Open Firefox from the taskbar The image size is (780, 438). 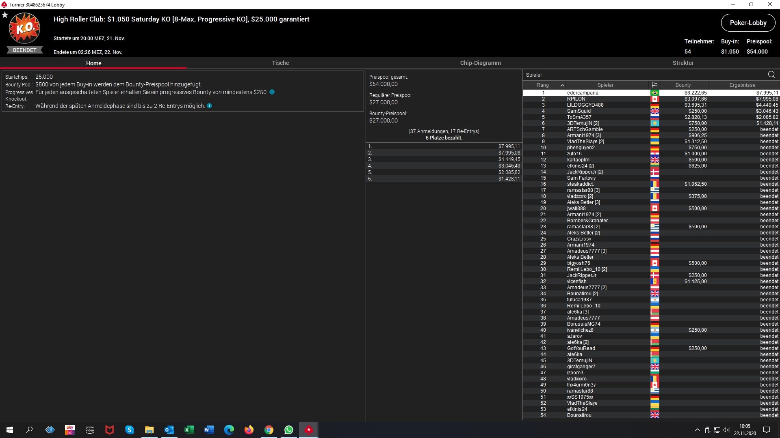249,430
